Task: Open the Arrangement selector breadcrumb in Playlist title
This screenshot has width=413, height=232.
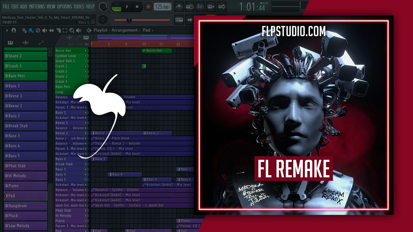Action: (124, 30)
